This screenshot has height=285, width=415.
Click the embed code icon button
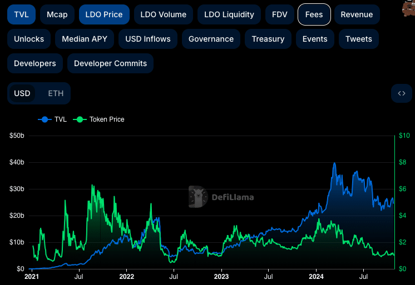pos(402,93)
